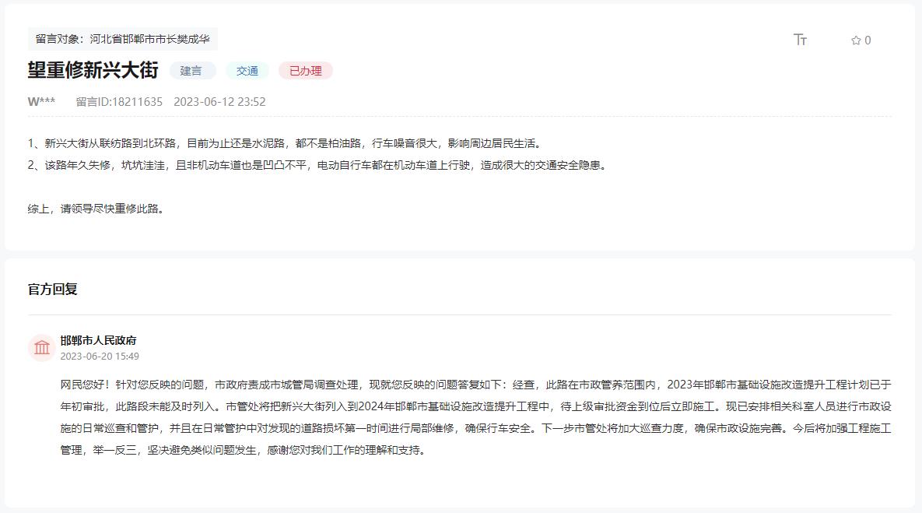Click the first complaint line about 新兴大街
This screenshot has height=513, width=922.
point(286,143)
